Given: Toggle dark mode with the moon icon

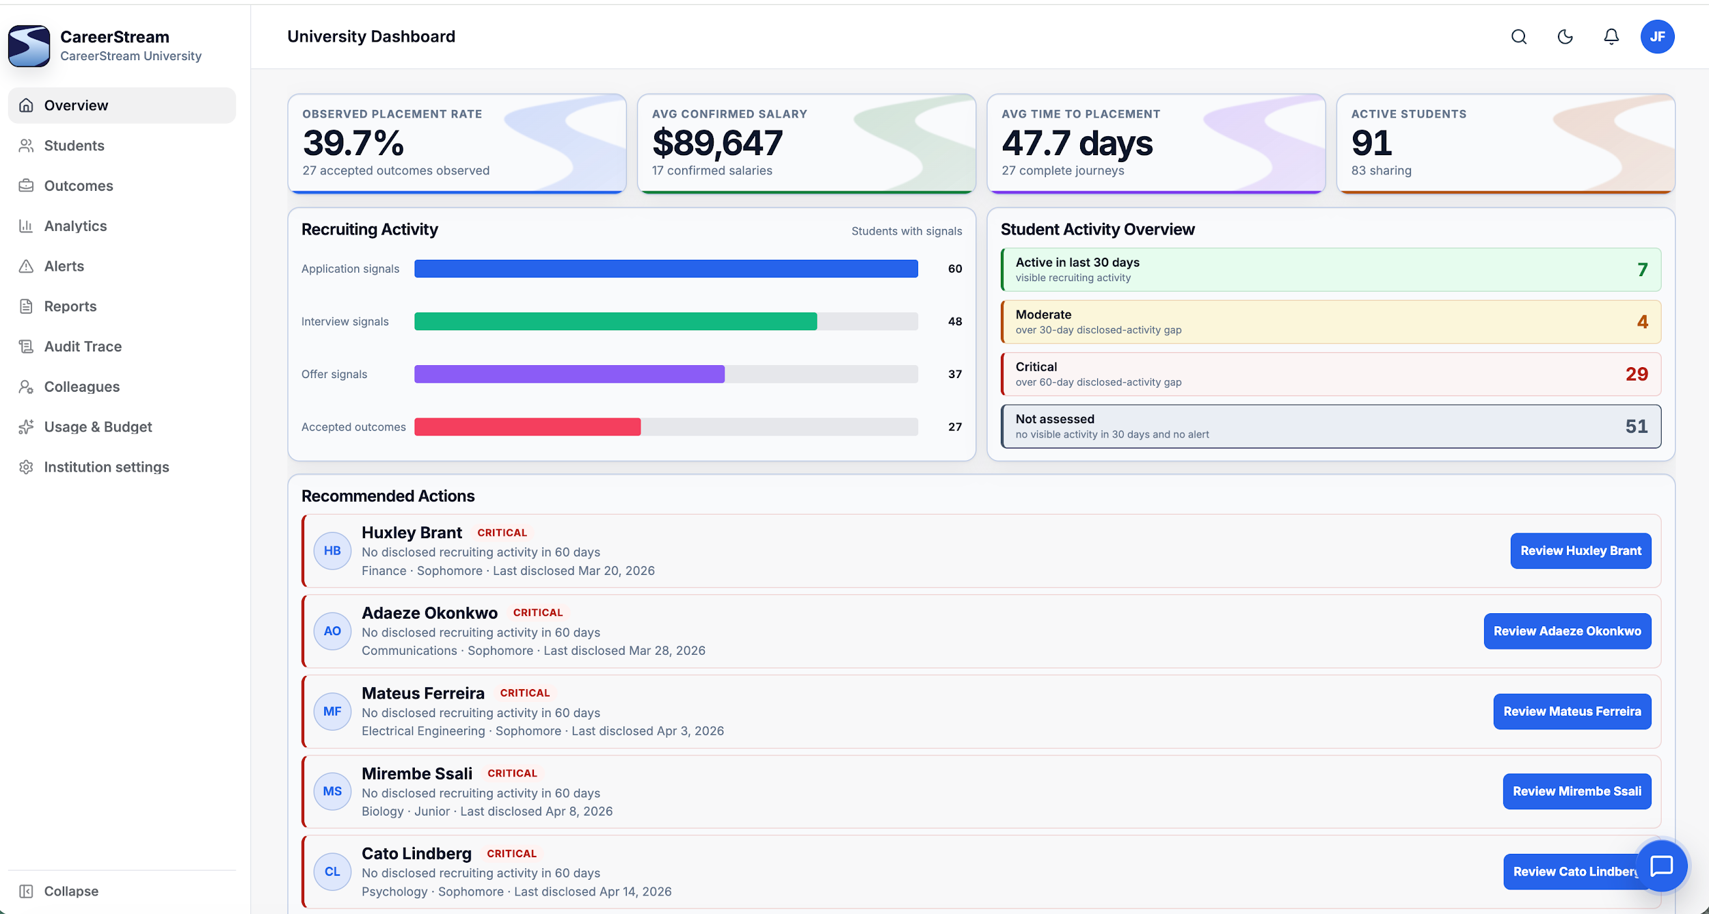Looking at the screenshot, I should [x=1565, y=37].
